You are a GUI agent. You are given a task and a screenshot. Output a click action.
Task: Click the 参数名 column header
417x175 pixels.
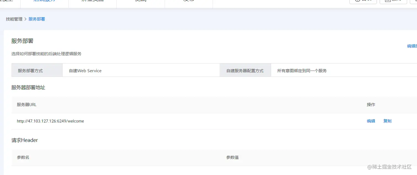[x=23, y=157]
